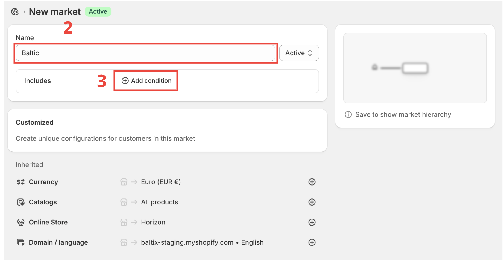Click the Active badge next to New market
Viewport: 504px width, 260px height.
coord(98,11)
